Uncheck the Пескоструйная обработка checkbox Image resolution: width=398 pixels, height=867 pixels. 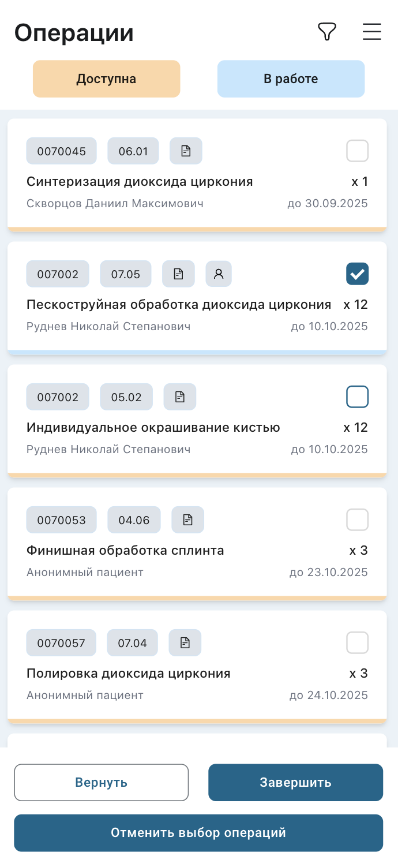coord(357,274)
